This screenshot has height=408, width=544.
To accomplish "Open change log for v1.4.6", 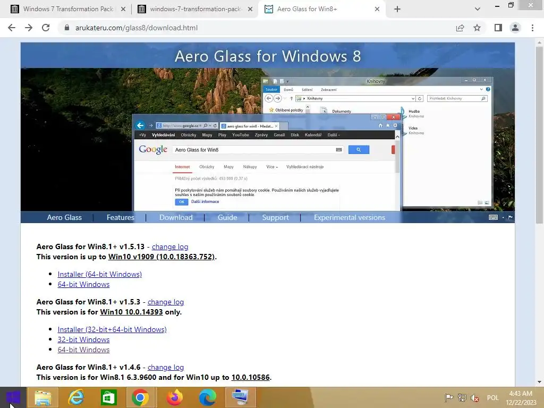I will 166,367.
